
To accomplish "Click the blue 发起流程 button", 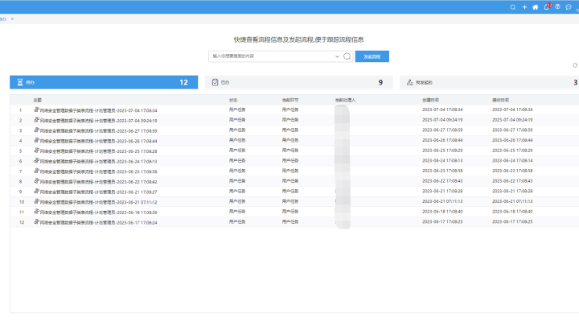I will click(372, 56).
